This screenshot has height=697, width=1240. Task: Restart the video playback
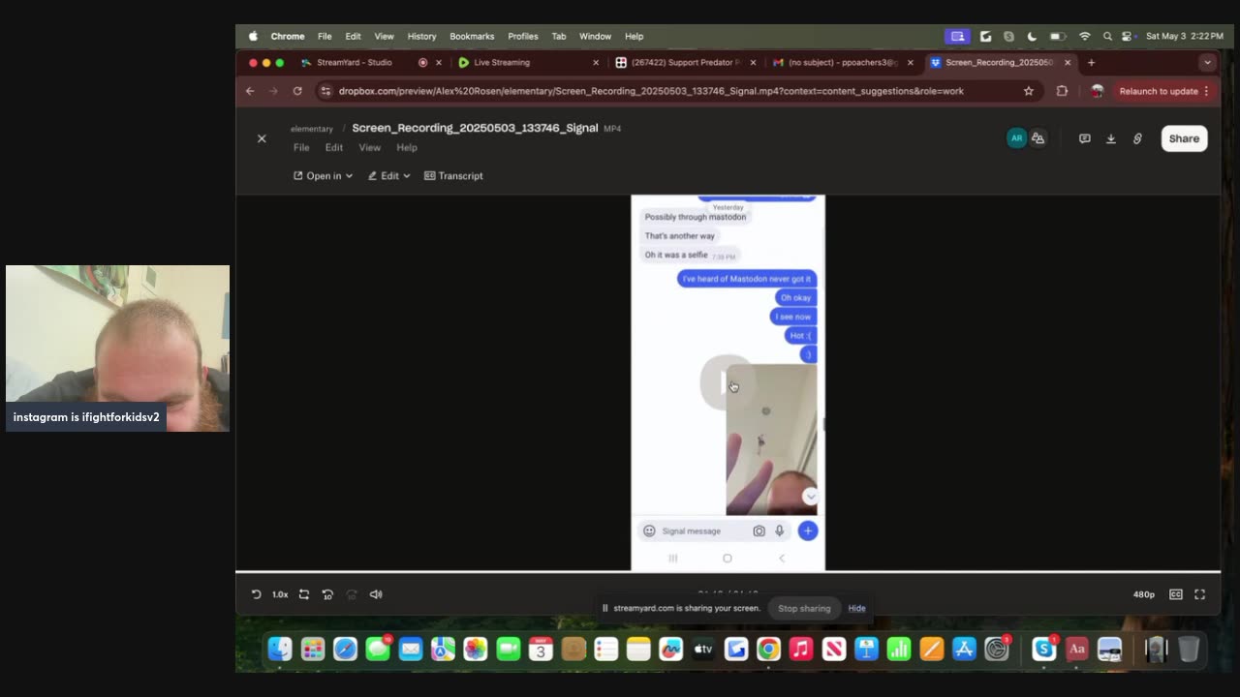tap(256, 594)
